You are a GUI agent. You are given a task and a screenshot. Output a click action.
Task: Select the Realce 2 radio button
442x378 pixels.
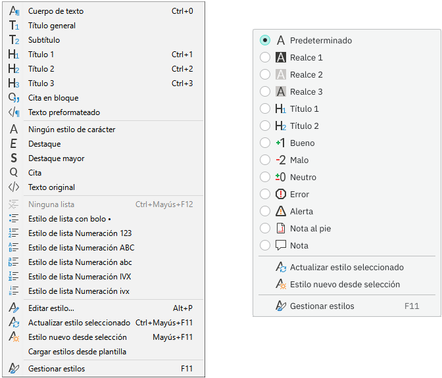pos(265,75)
